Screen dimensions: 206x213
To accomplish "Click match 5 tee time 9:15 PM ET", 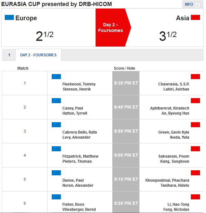I will [x=126, y=179].
